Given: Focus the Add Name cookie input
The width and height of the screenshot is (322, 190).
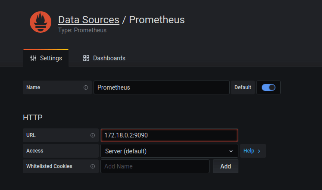Looking at the screenshot, I should (x=155, y=166).
